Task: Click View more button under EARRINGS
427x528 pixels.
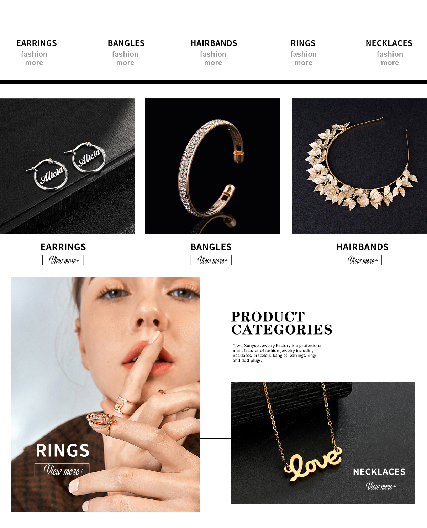Action: click(63, 260)
